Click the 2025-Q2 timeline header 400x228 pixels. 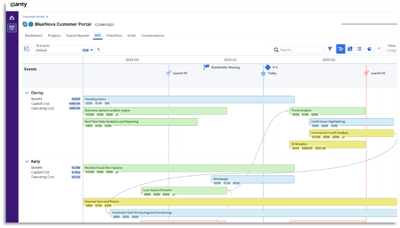tap(329, 60)
